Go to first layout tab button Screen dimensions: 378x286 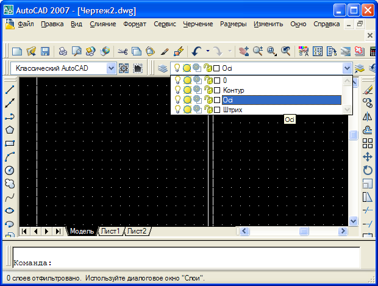24,232
